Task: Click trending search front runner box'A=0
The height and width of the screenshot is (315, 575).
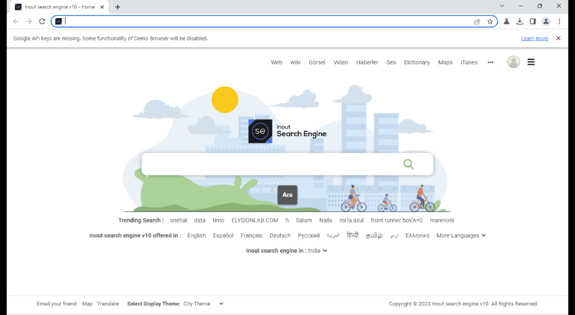Action: (397, 220)
